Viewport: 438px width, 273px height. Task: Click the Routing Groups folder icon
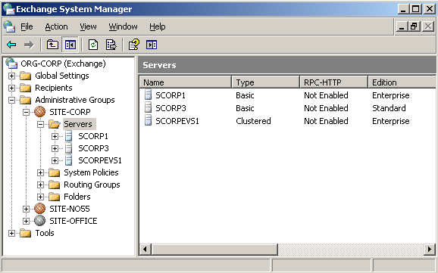click(55, 185)
